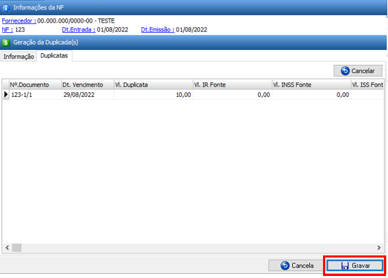This screenshot has height=278, width=388.
Task: Click the Gravar button to save
Action: point(355,266)
